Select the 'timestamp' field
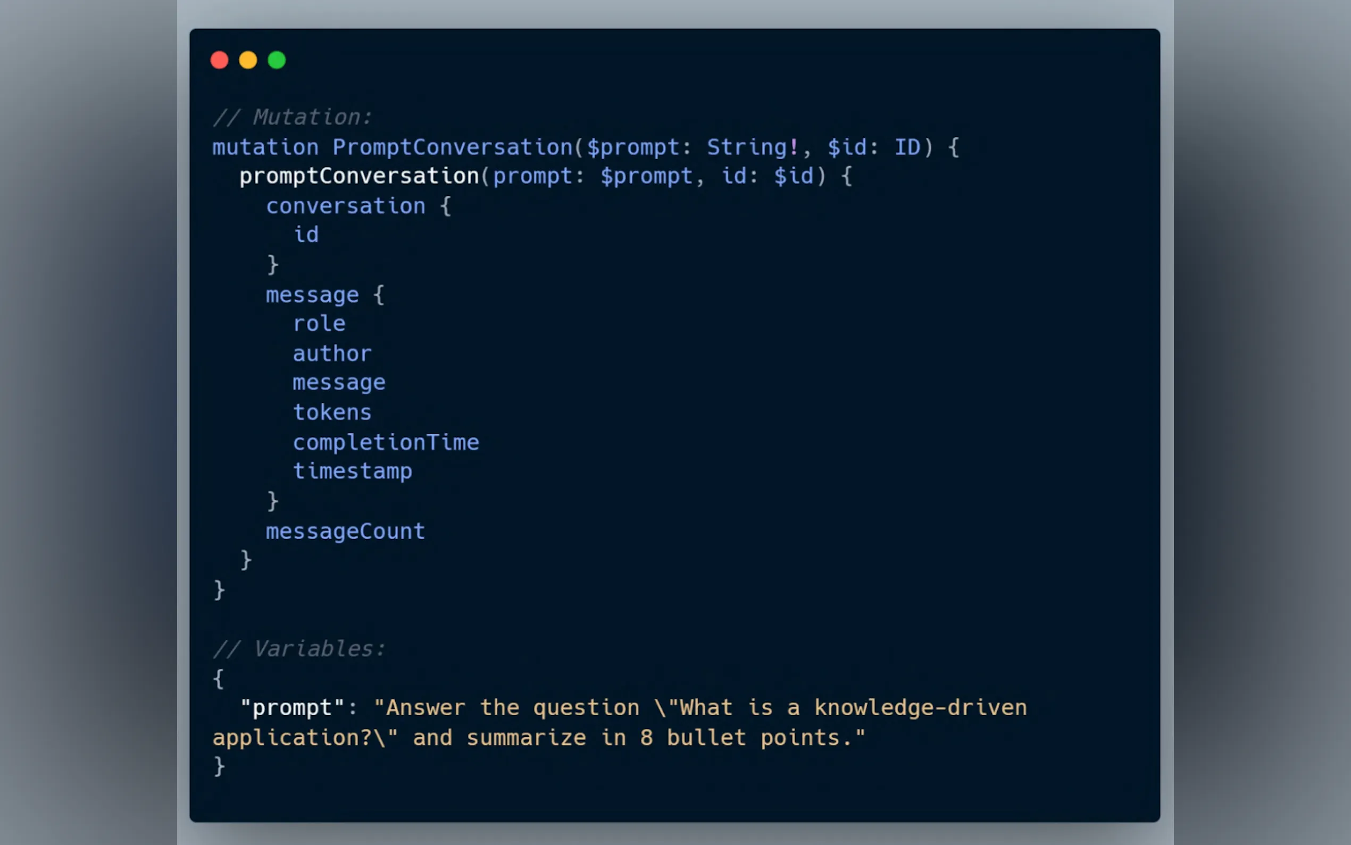The width and height of the screenshot is (1351, 845). pyautogui.click(x=353, y=471)
